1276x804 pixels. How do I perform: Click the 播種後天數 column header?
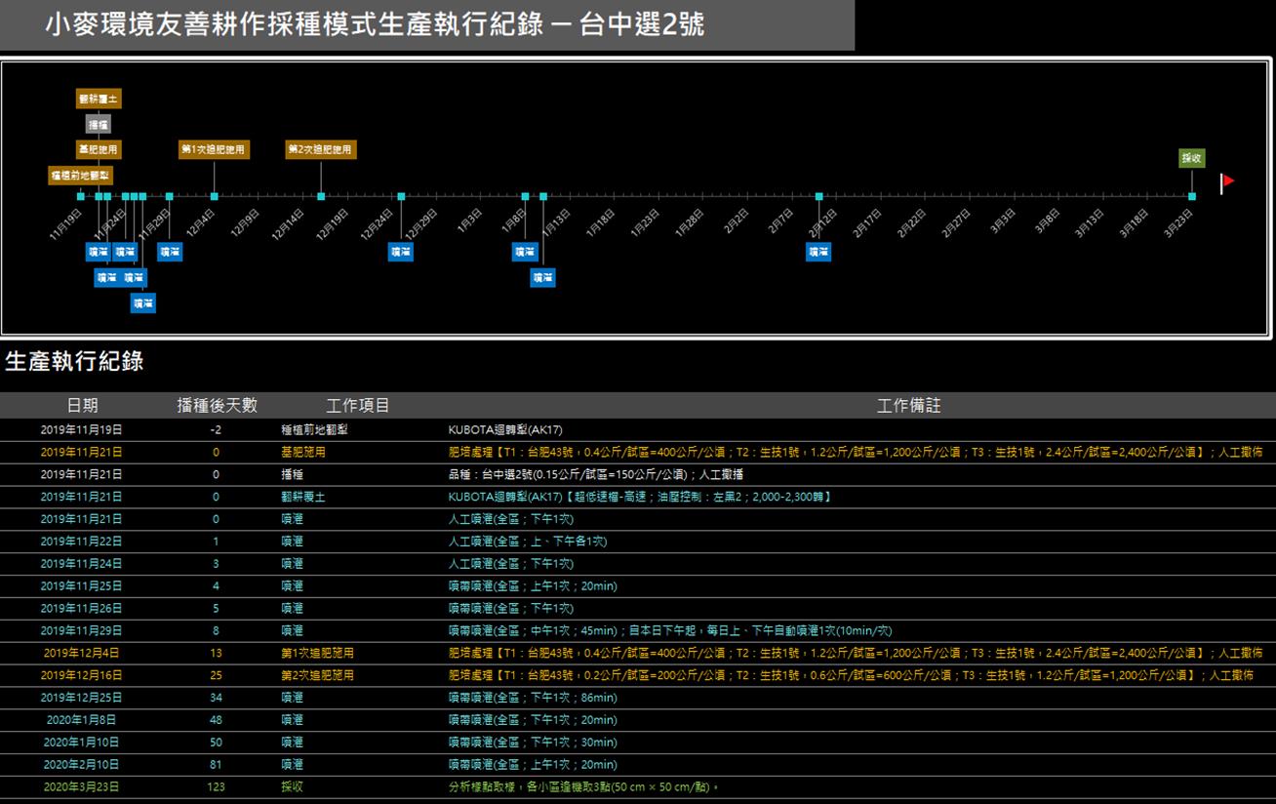point(217,406)
